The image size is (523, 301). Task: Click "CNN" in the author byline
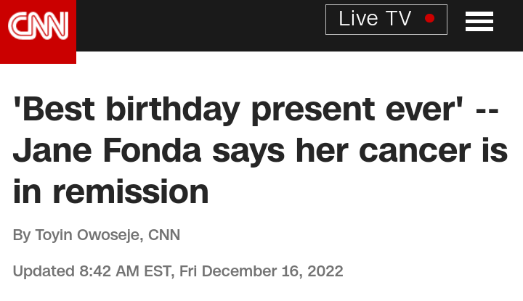click(x=164, y=235)
